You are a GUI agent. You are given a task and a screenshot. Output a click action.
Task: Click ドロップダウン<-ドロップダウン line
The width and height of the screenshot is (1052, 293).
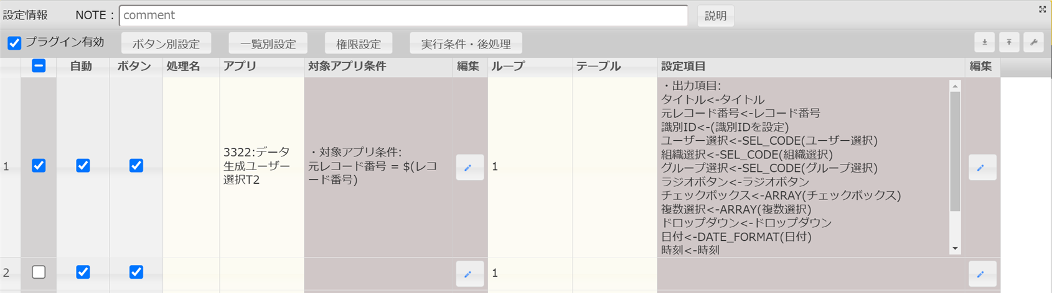click(746, 222)
